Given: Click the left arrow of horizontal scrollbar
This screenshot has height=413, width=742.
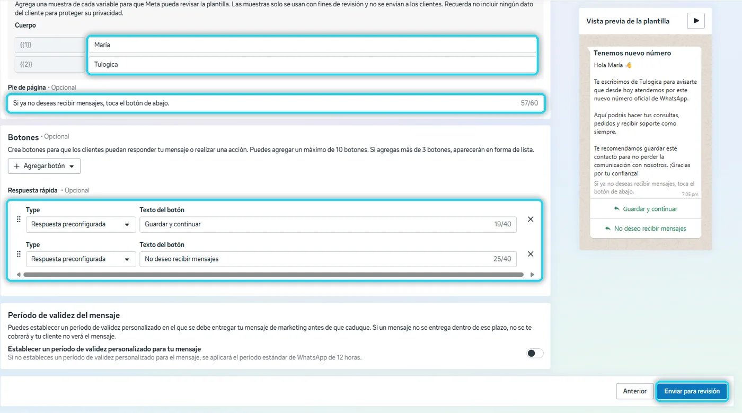Looking at the screenshot, I should [19, 275].
